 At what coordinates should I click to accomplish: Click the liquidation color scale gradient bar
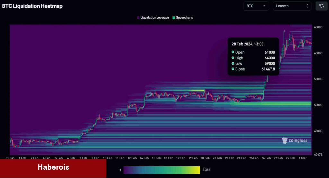point(162,170)
